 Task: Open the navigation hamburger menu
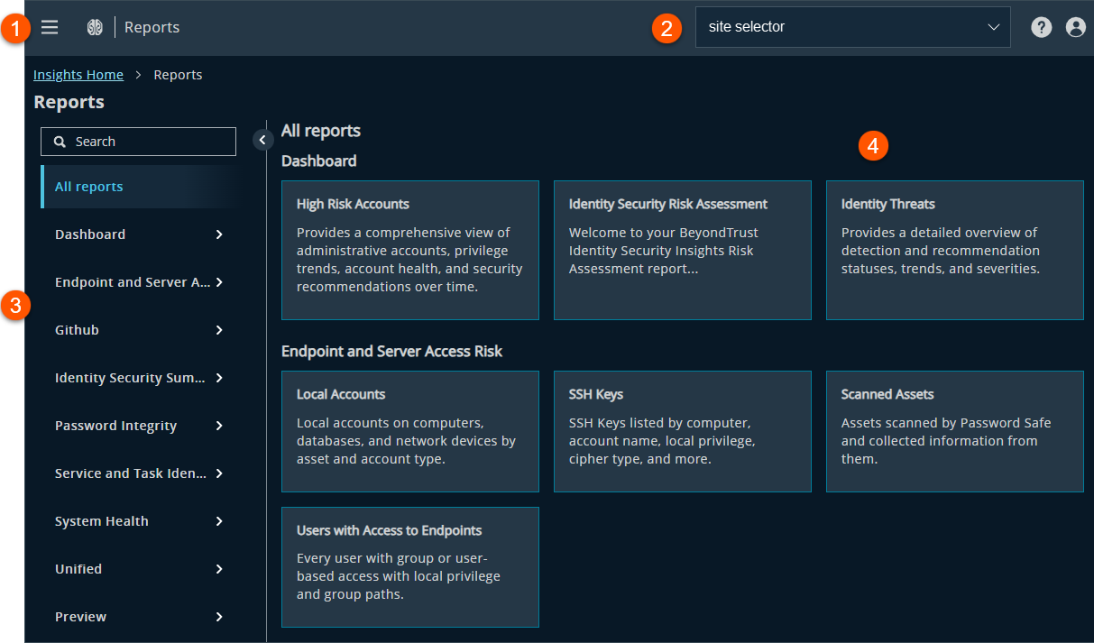click(x=50, y=27)
